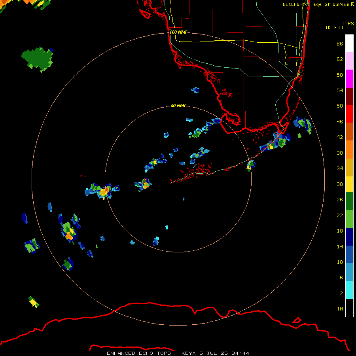
Task: Click the legend value 58
Action: point(340,75)
